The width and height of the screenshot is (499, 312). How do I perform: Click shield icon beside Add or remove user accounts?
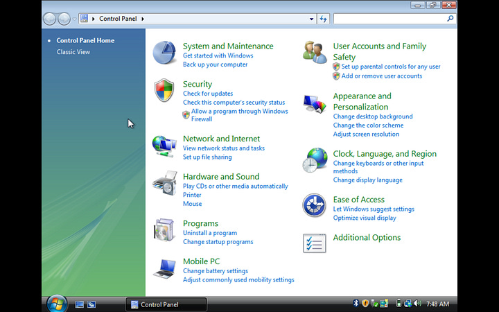point(336,76)
